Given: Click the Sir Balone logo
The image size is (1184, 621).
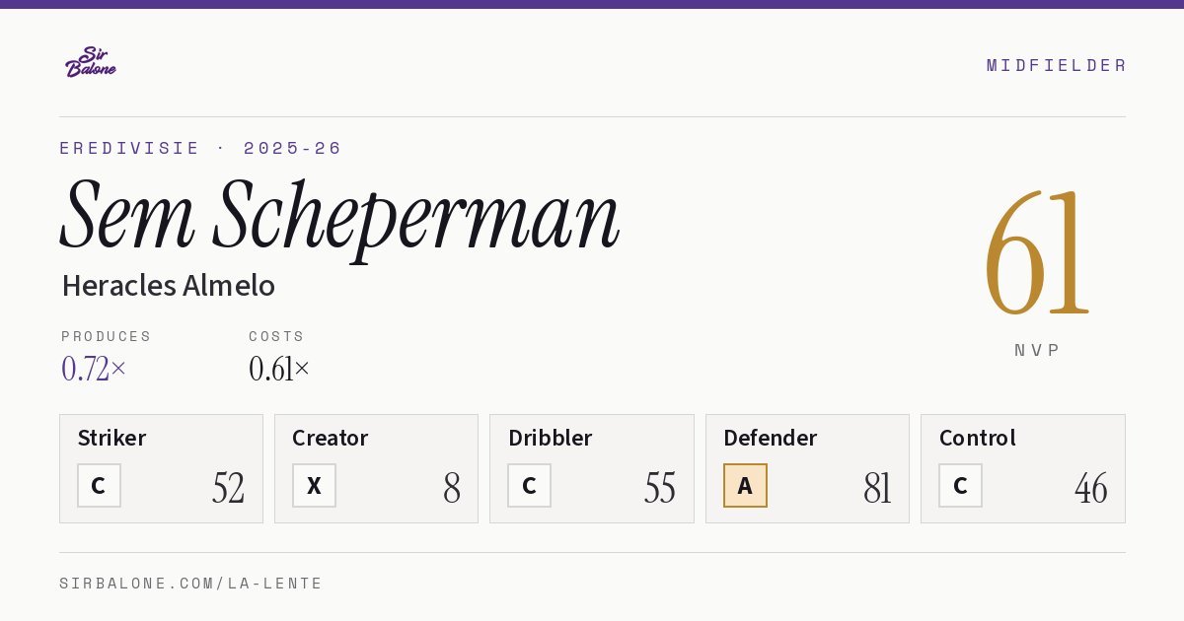Looking at the screenshot, I should 91,62.
